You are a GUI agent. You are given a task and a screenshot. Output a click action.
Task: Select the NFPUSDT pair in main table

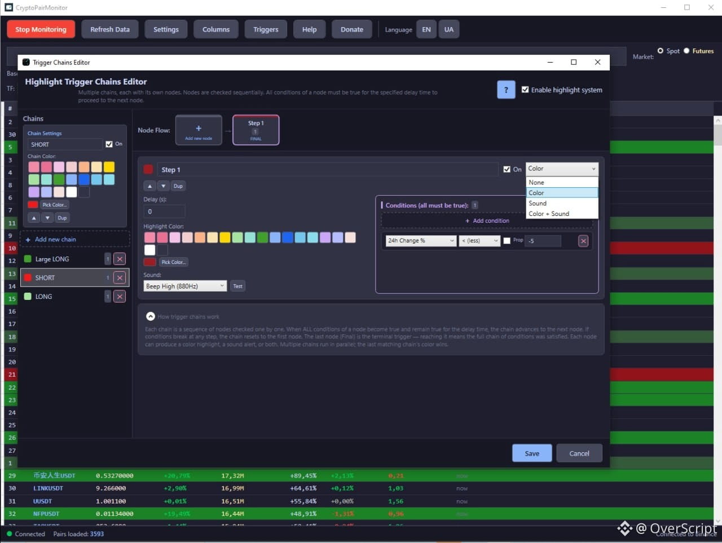coord(46,514)
